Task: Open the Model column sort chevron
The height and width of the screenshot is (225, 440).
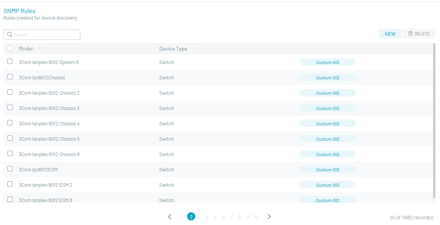Action: pos(40,49)
